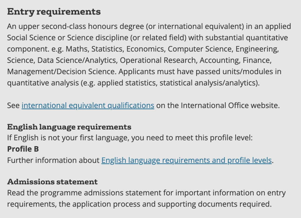Open the international equivalent qualifications link
301x218 pixels.
pos(88,106)
